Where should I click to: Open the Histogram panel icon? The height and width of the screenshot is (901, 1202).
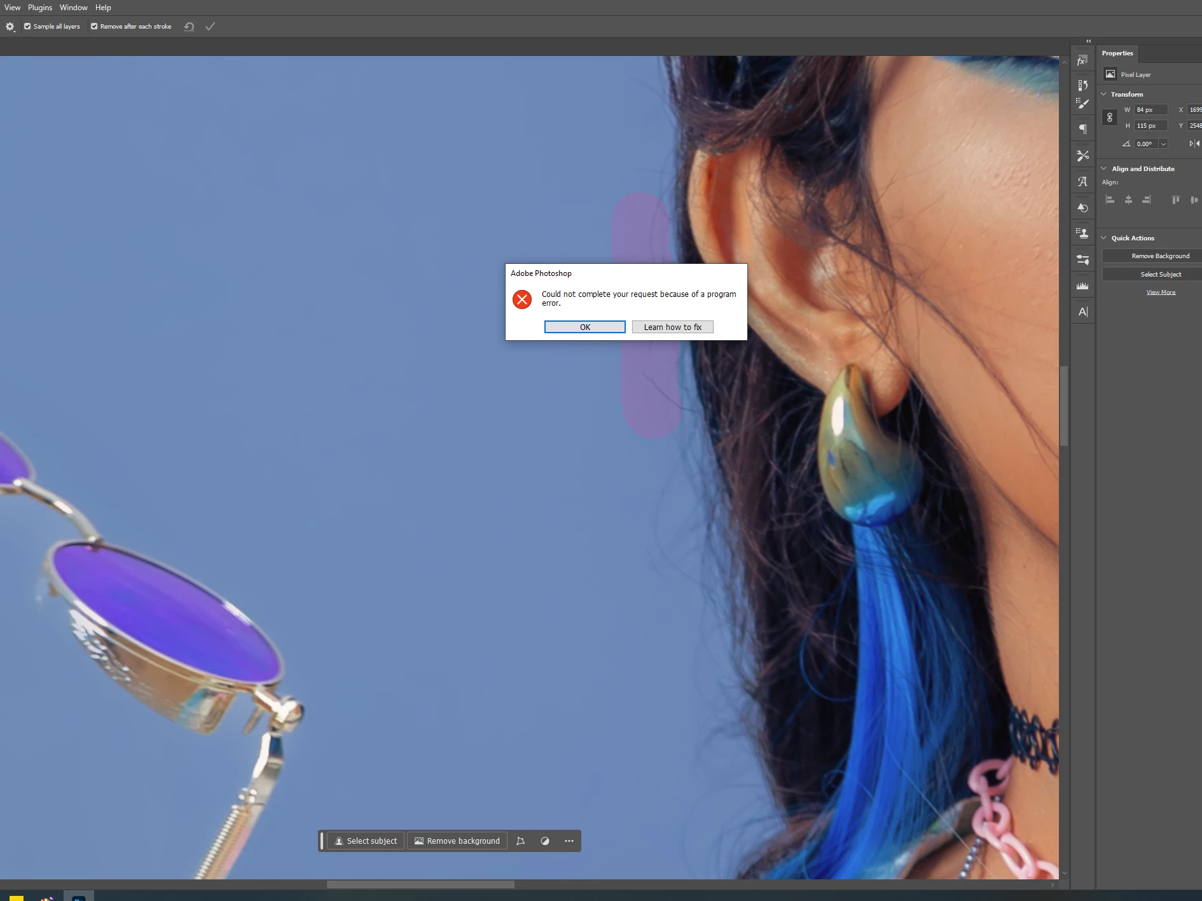(1082, 285)
